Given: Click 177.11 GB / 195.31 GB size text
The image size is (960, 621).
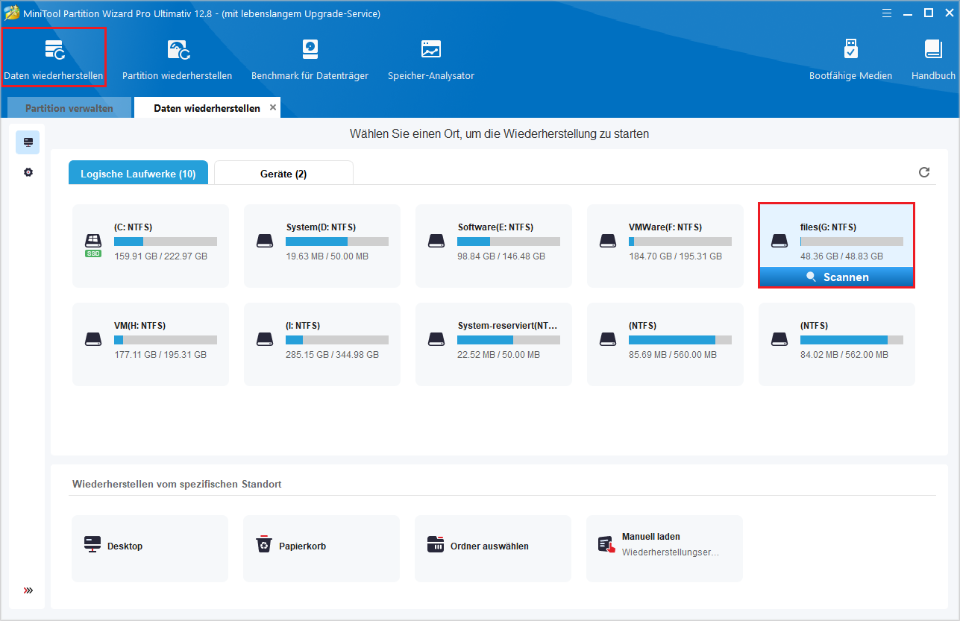Looking at the screenshot, I should [x=160, y=355].
